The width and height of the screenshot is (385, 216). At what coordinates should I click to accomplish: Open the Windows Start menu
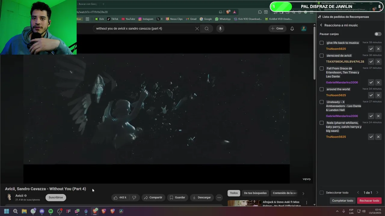click(7, 211)
